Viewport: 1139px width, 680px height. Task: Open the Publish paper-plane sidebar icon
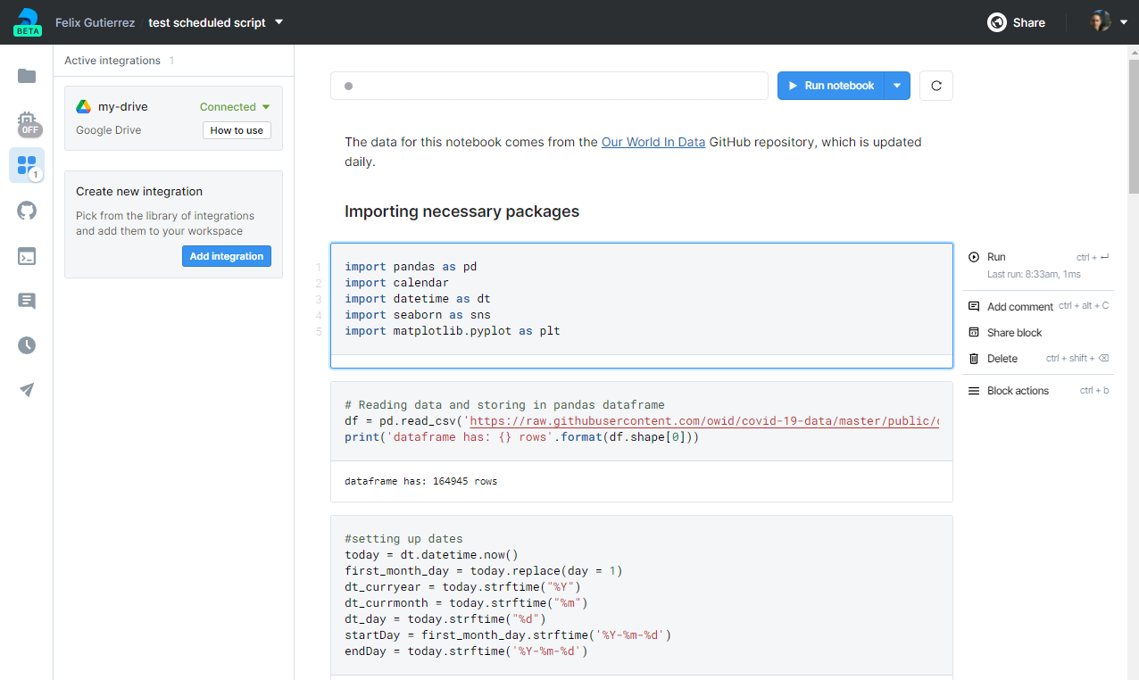point(27,389)
